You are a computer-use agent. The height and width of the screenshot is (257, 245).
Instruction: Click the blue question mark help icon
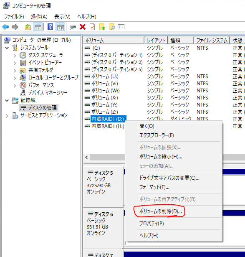tap(50, 27)
